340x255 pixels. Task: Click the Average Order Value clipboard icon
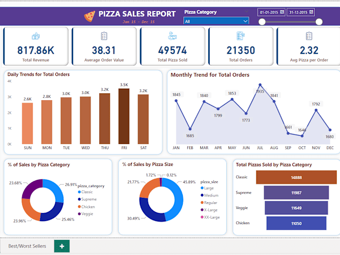[x=104, y=36]
